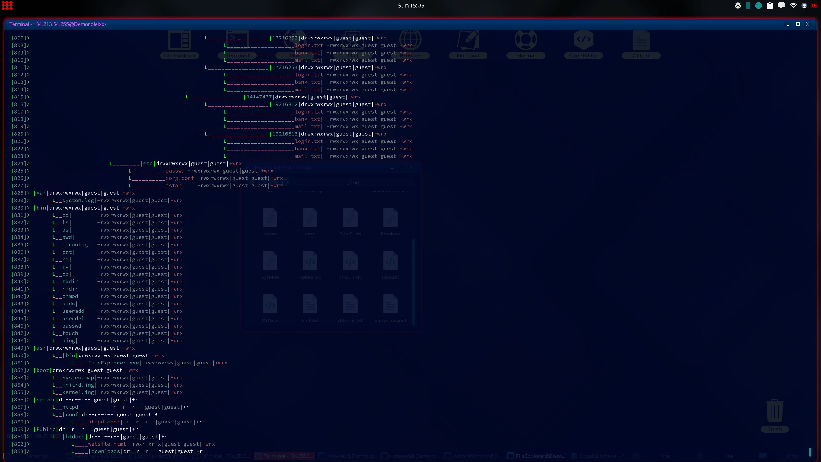Viewport: 821px width, 462px height.
Task: Click the user avatar icon
Action: [804, 5]
